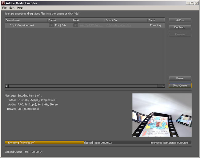The image size is (200, 158).
Task: Expand the Preset dropdown arrow in queue row
Action: pos(75,25)
